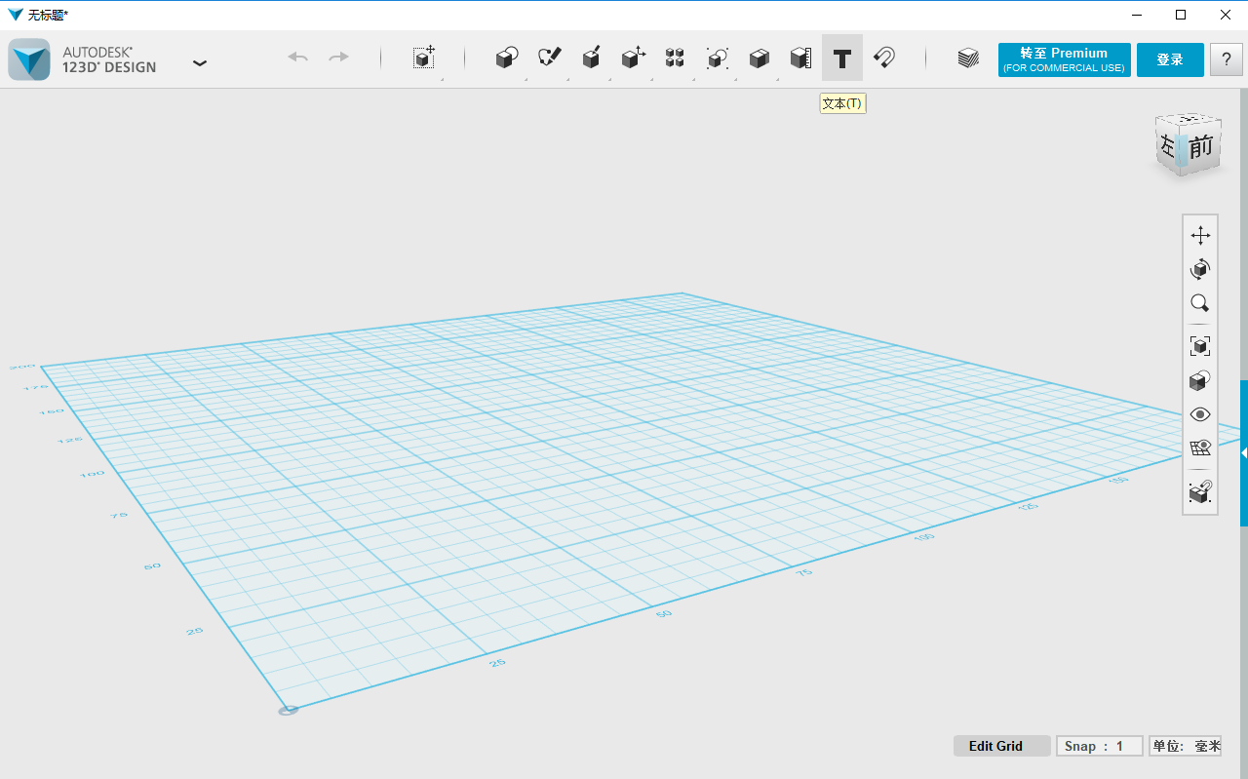
Task: Select the Construct tool
Action: (591, 58)
